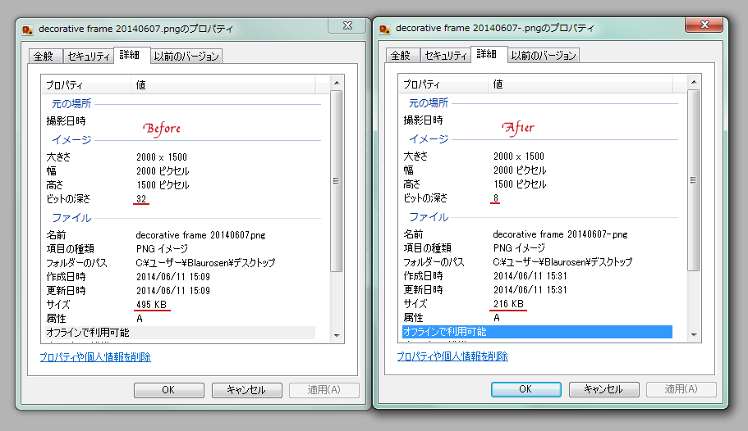The image size is (748, 431).
Task: Open 以前のバージョン tab in left window
Action: click(186, 57)
